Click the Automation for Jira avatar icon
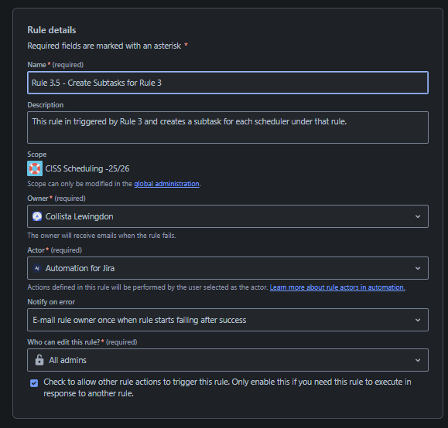This screenshot has height=428, width=448. (37, 268)
